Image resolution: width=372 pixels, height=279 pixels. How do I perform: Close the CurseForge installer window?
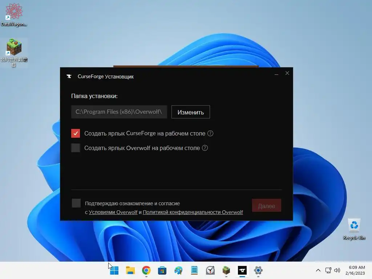pyautogui.click(x=287, y=73)
